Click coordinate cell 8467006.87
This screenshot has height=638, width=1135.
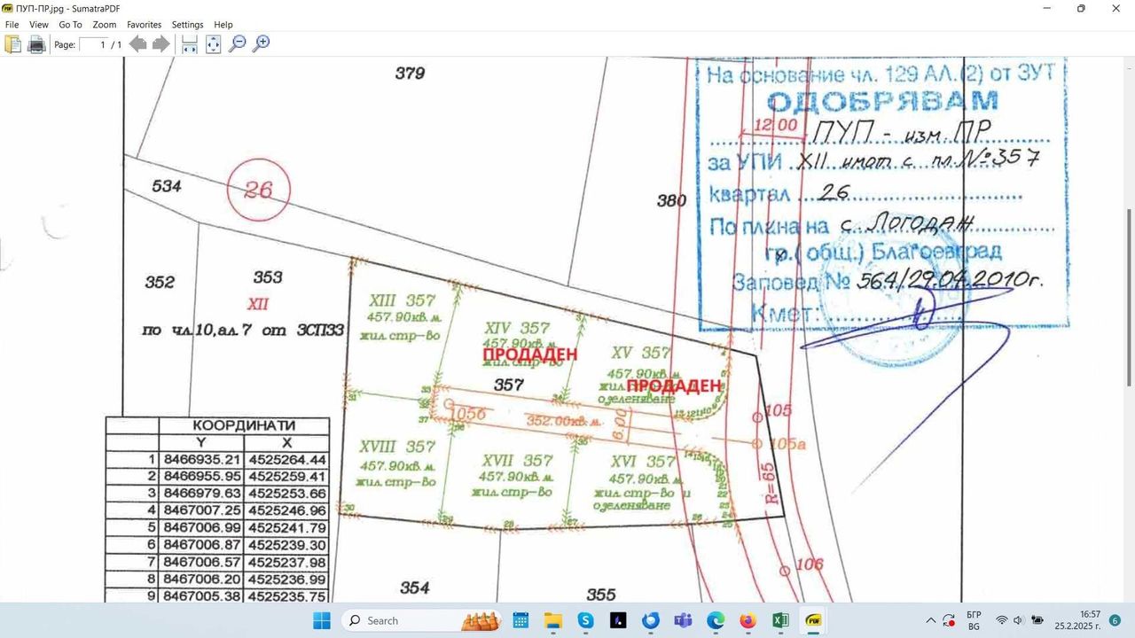coord(202,545)
